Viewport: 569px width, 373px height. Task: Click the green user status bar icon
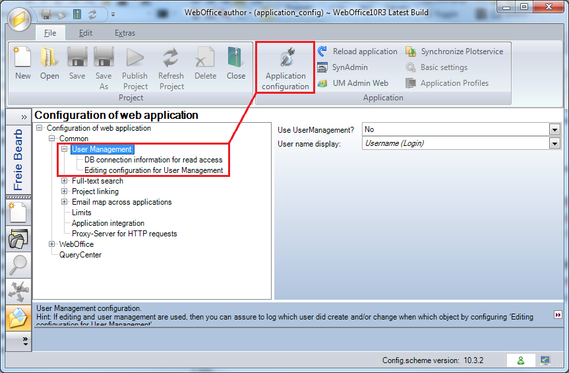[x=521, y=360]
